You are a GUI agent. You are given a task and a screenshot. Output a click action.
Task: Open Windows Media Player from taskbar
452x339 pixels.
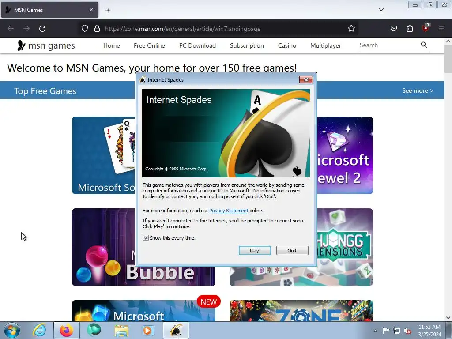coord(148,330)
